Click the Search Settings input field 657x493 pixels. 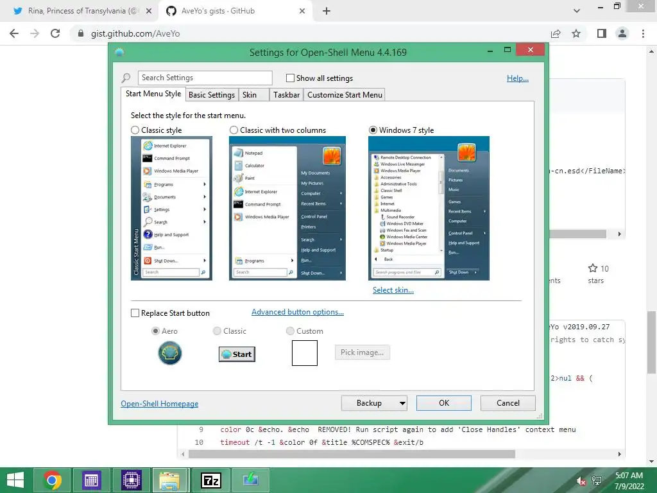pos(205,78)
